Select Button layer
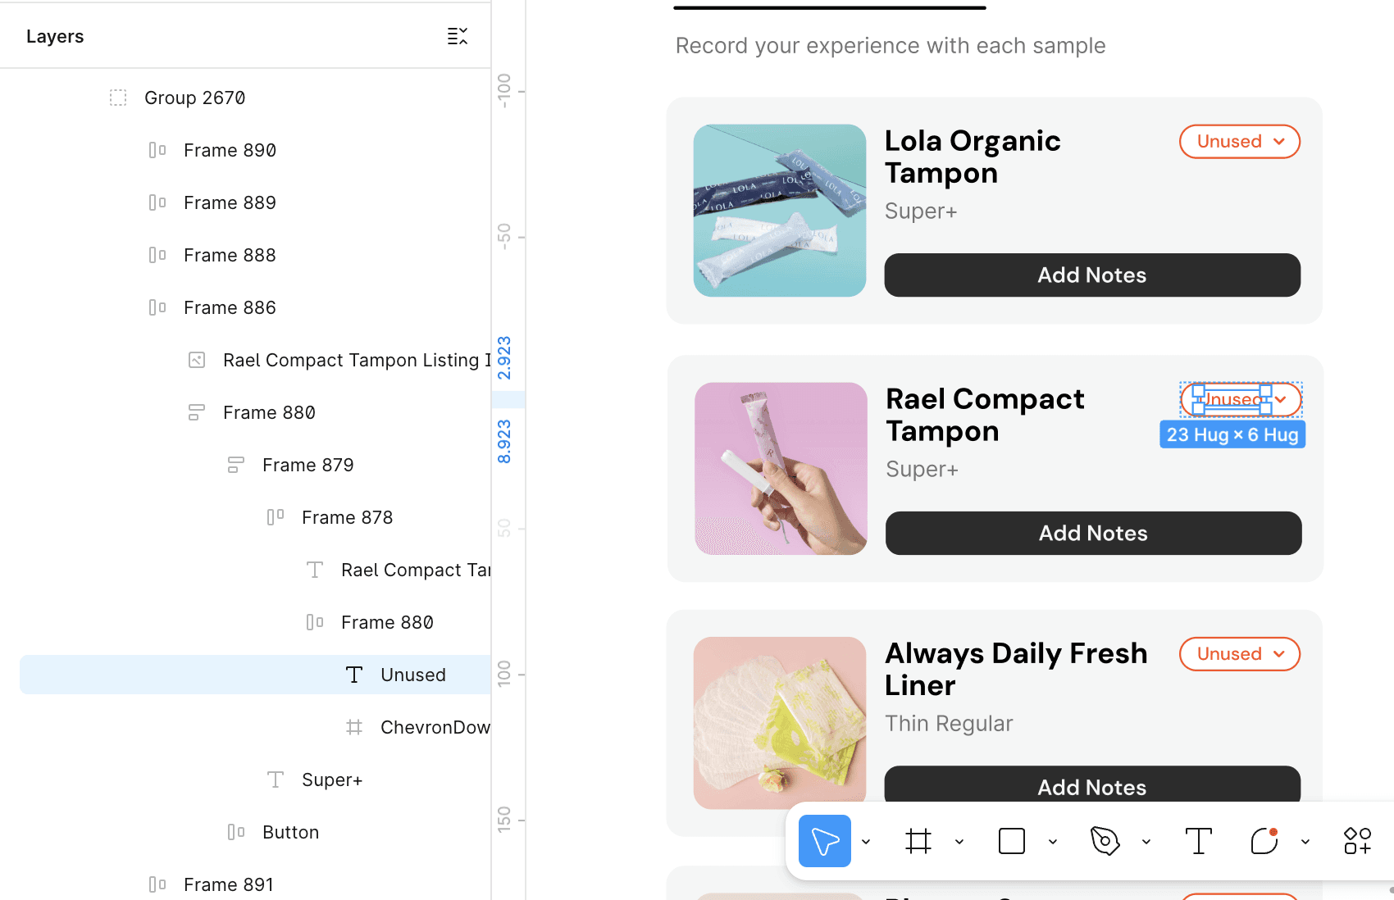The image size is (1394, 900). [291, 832]
